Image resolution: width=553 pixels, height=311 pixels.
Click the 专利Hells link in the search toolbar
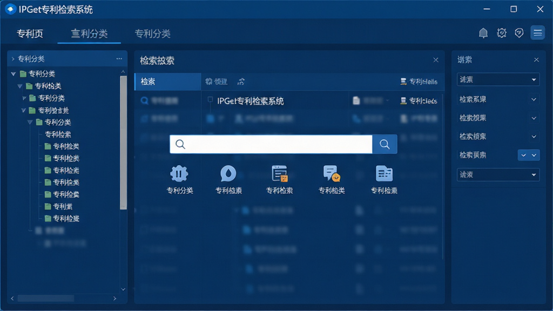coord(419,82)
